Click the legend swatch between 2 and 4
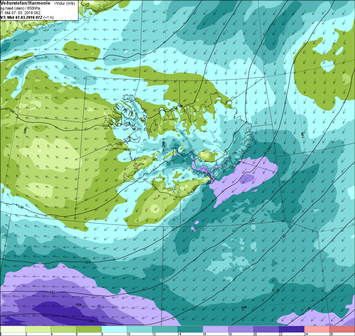The width and height of the screenshot is (355, 336). pos(38,329)
